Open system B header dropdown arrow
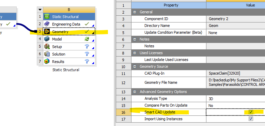 point(40,10)
